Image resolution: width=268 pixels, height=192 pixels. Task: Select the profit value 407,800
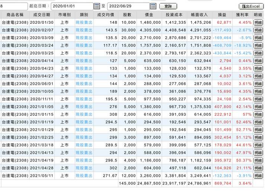[223, 107]
